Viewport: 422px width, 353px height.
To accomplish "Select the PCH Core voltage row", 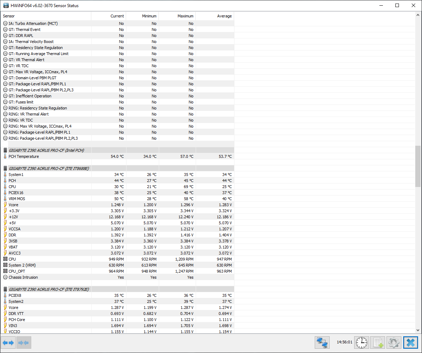I will [117, 320].
